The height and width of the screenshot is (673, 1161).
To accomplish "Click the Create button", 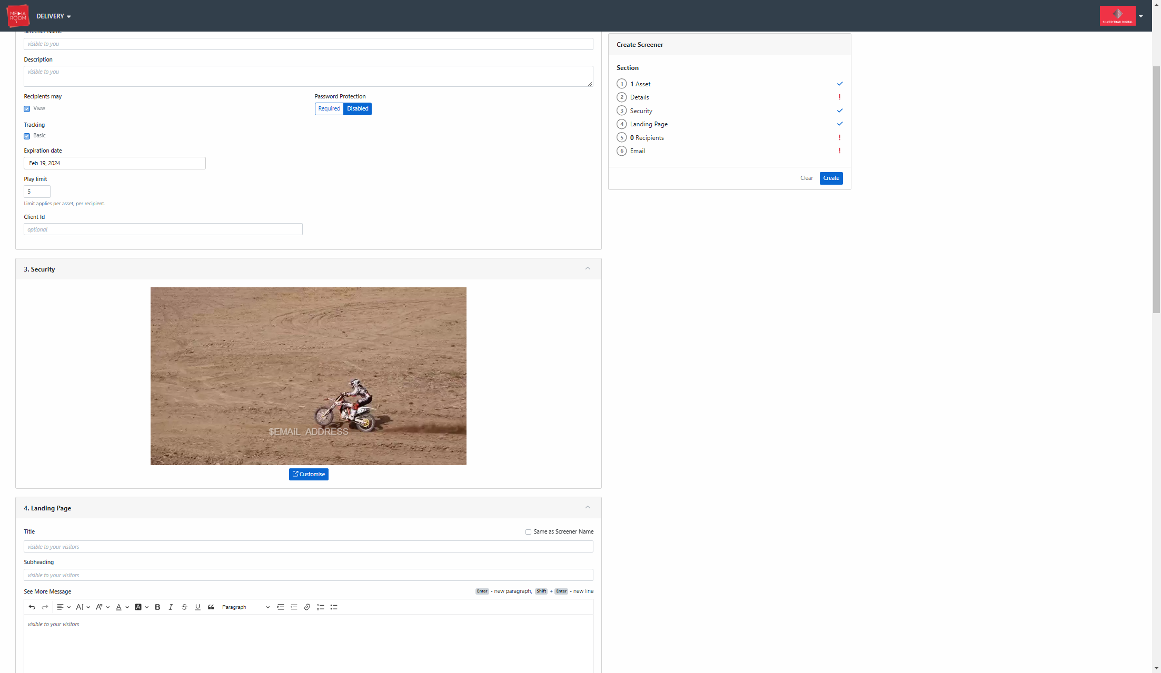I will [831, 178].
